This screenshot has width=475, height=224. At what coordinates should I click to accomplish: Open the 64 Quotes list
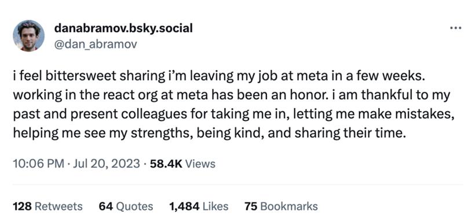(x=126, y=207)
